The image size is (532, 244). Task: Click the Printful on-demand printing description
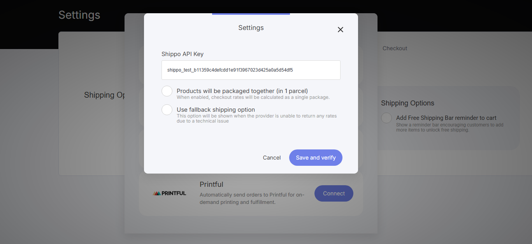[x=252, y=198]
